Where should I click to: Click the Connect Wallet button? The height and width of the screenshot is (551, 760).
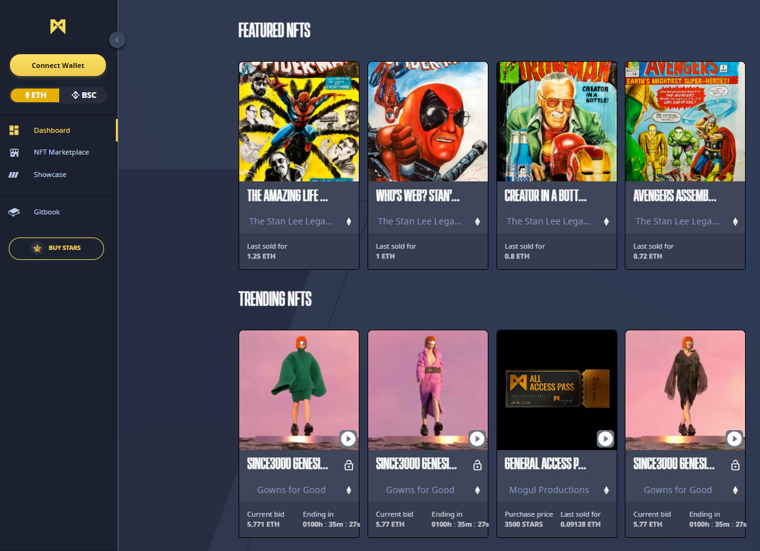(x=58, y=65)
